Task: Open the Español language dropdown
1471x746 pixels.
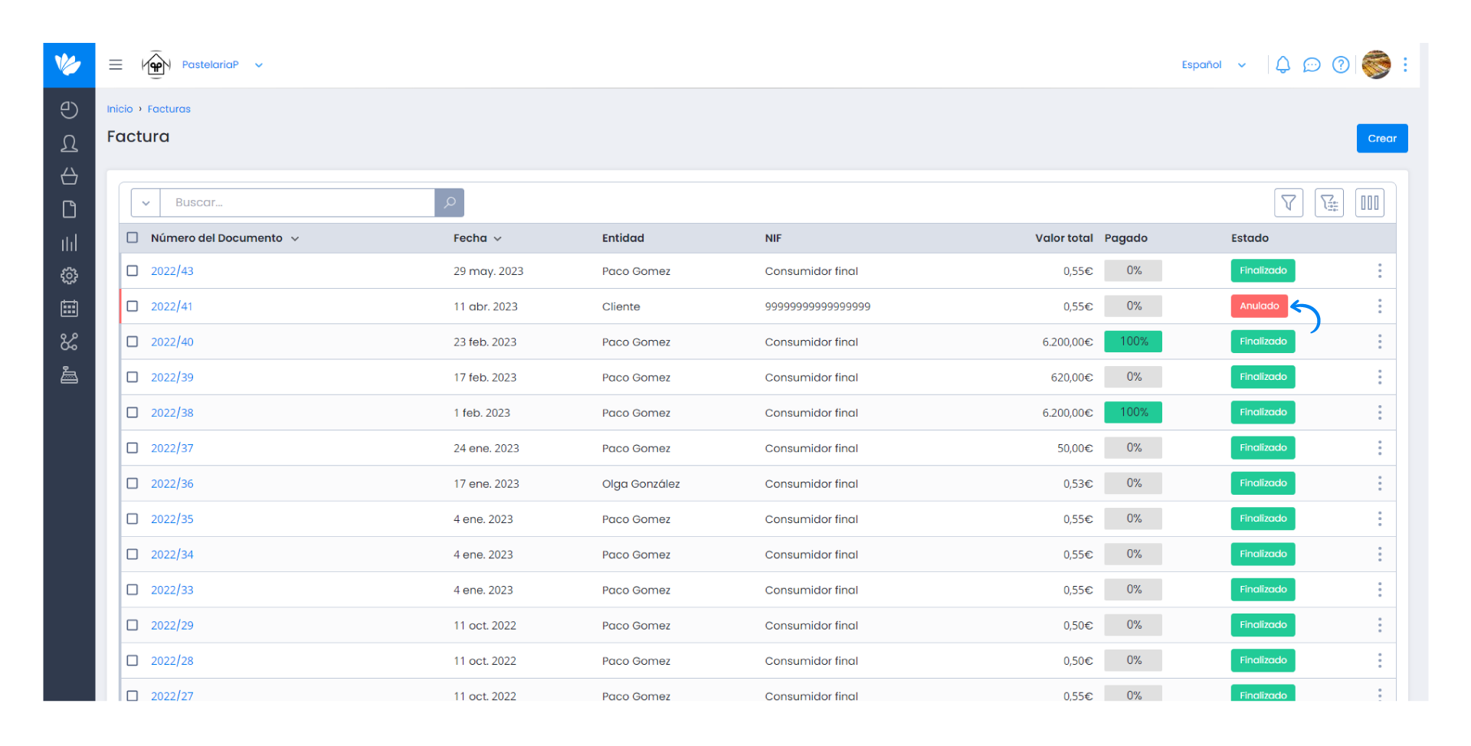Action: [x=1214, y=65]
